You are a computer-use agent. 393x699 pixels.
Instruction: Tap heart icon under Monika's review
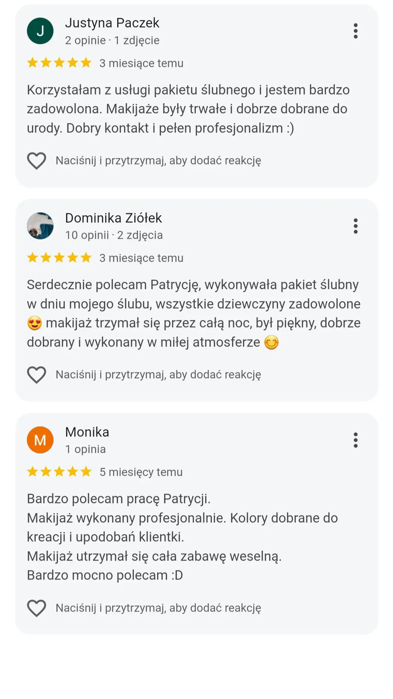pos(37,608)
